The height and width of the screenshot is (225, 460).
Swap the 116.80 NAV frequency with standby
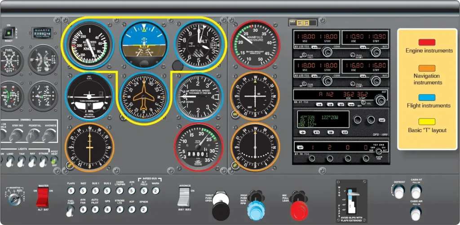tap(363, 75)
